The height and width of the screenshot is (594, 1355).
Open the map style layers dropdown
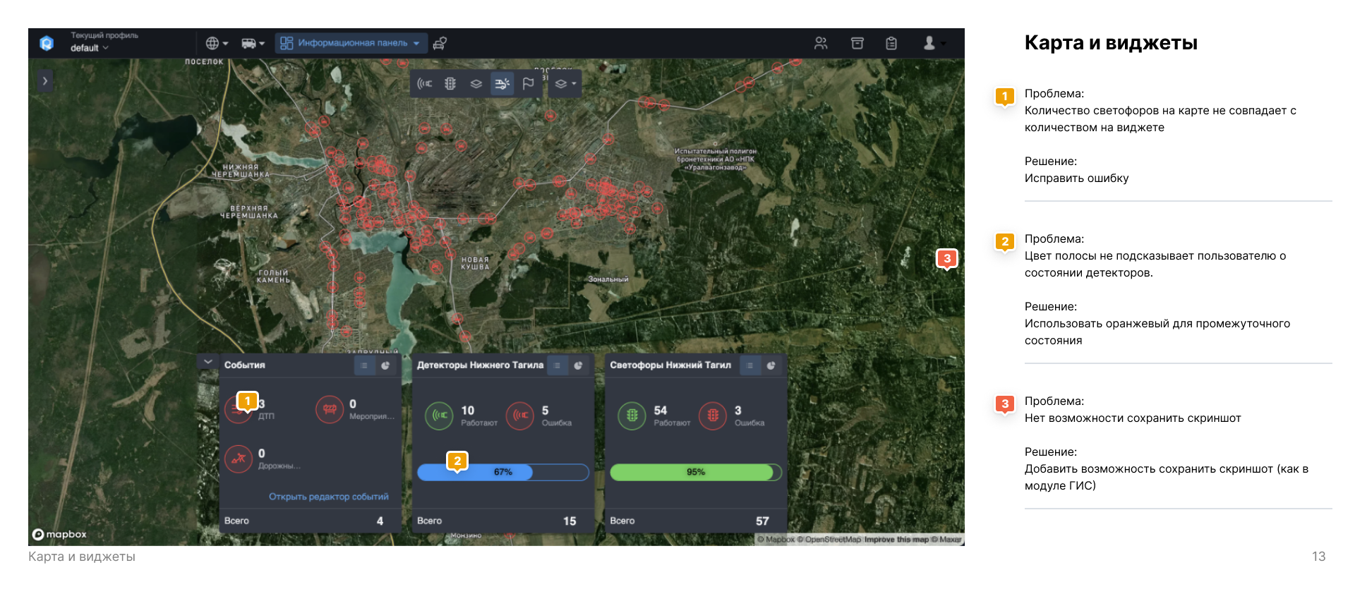coord(565,83)
